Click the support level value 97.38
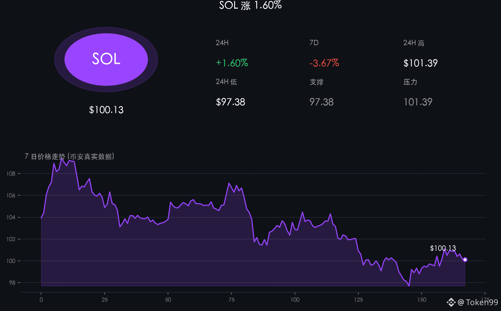 pos(321,102)
